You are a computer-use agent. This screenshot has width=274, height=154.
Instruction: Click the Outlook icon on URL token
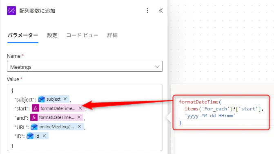coord(34,127)
